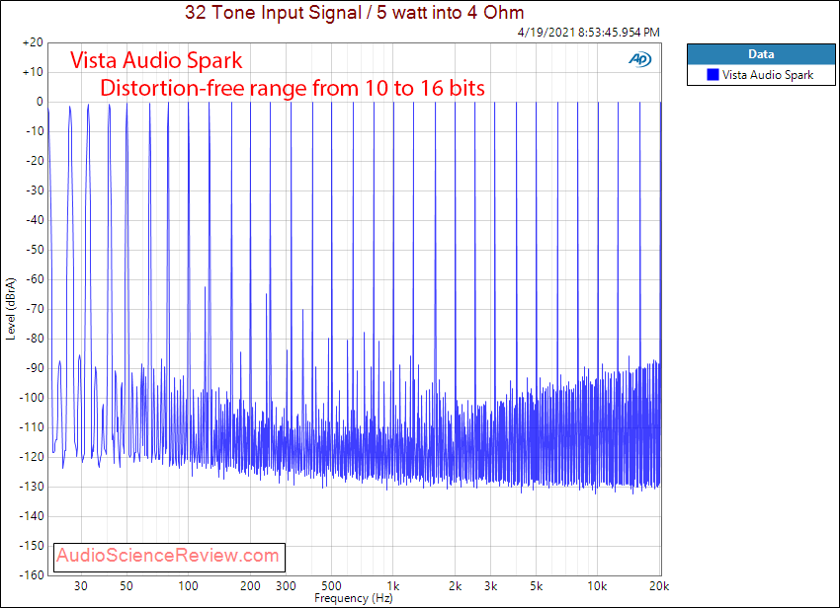Click the 'Frequency (Hz)' axis label
The image size is (840, 608).
click(x=353, y=598)
